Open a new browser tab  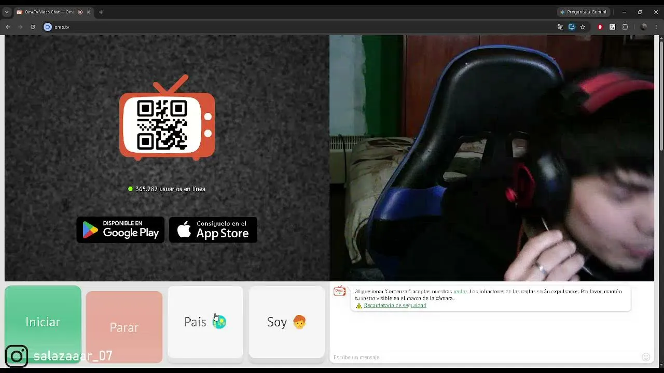[101, 12]
